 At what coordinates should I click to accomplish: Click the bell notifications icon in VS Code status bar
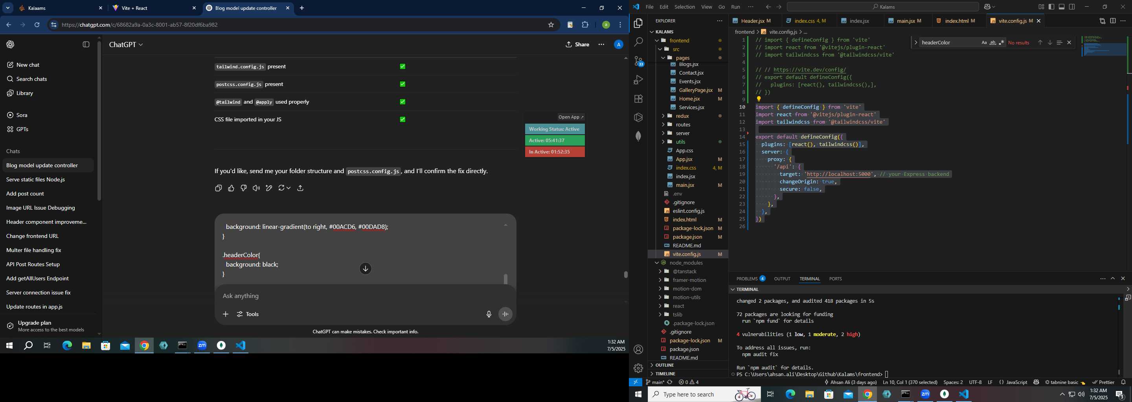(1123, 383)
